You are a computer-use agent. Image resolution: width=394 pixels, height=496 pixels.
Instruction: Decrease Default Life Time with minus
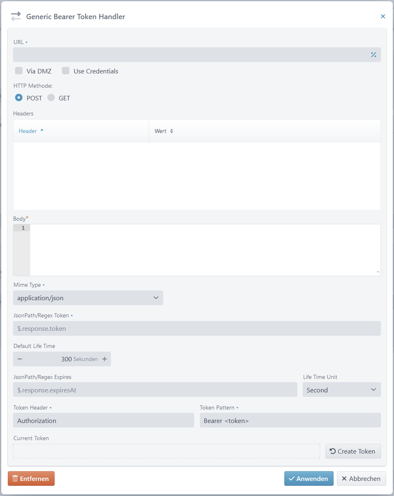pyautogui.click(x=20, y=359)
